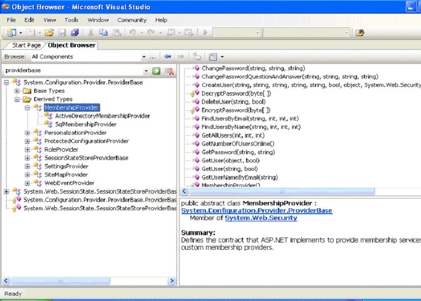Click the Save toolbar icon
The image size is (421, 301).
click(63, 33)
